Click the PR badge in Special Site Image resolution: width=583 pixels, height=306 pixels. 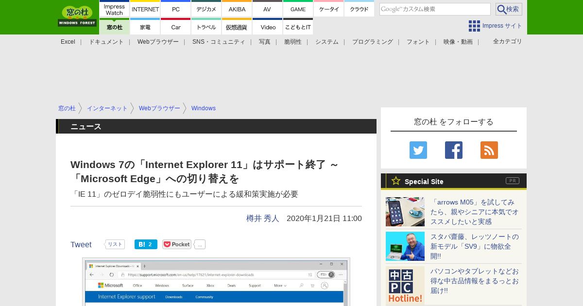513,181
